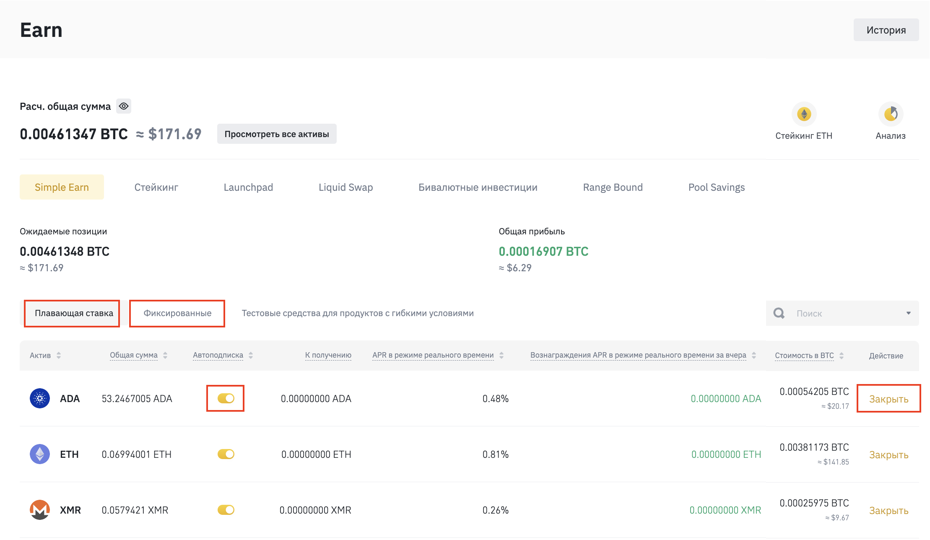Select the Simple Earn tab
The height and width of the screenshot is (540, 930).
(62, 187)
